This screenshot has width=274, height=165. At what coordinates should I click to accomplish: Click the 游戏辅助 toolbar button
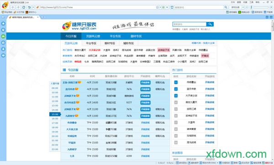tap(232, 12)
